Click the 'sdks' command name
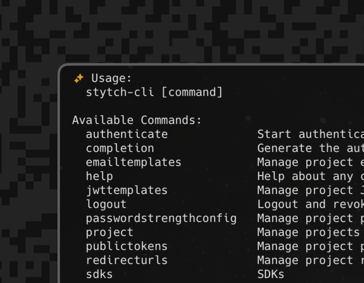364x283 pixels. 99,274
